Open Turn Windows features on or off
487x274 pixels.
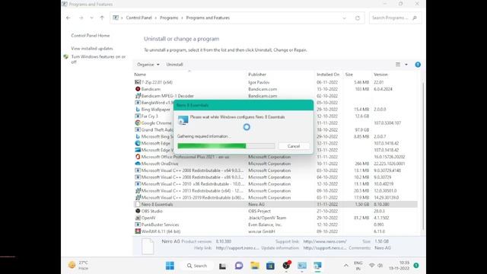click(98, 59)
